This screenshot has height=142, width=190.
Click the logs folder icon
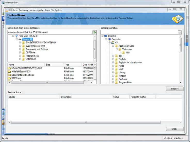click(x=123, y=52)
